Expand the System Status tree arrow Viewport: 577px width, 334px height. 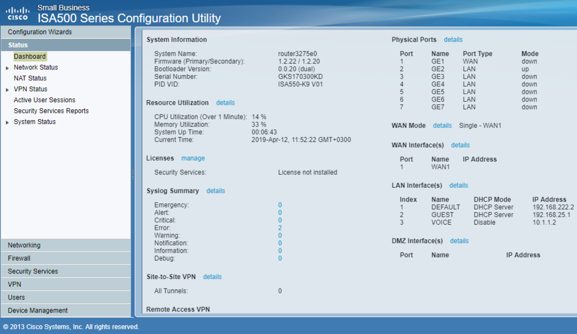(x=8, y=123)
